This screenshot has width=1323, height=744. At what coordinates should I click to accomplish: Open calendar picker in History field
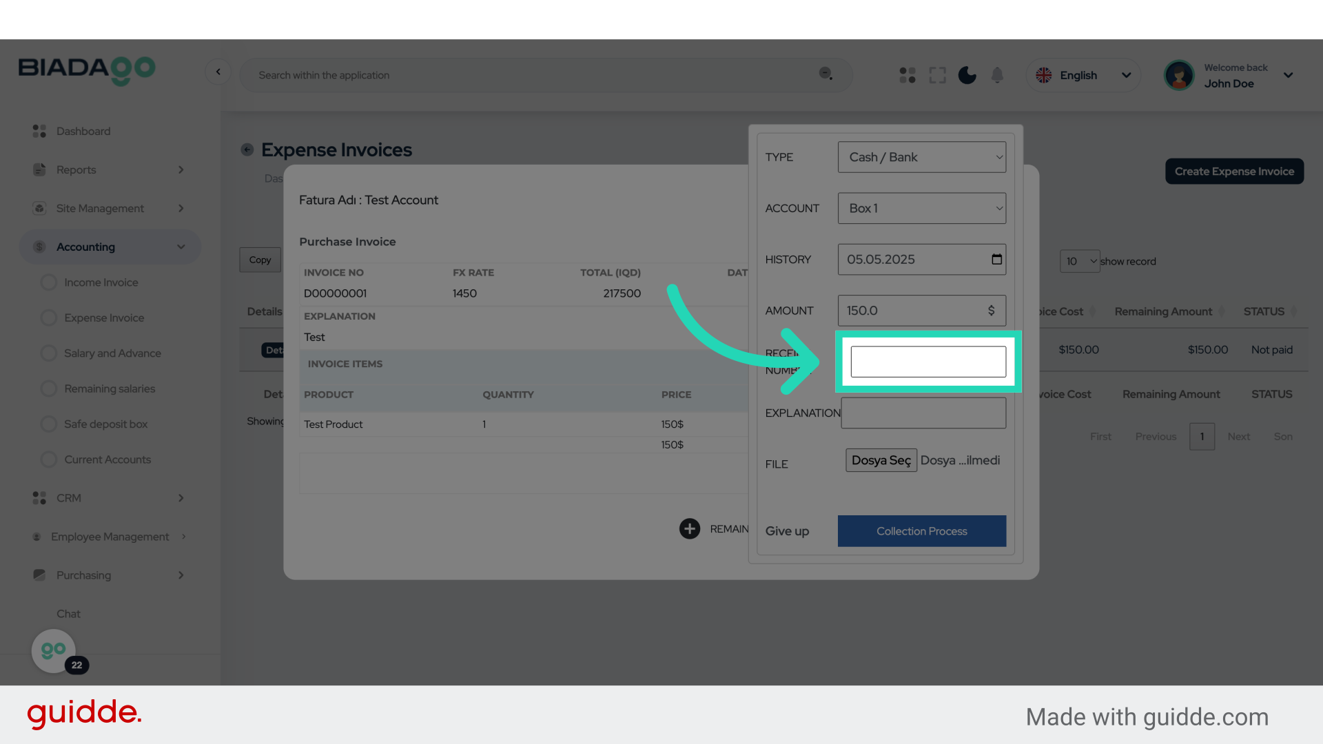996,259
